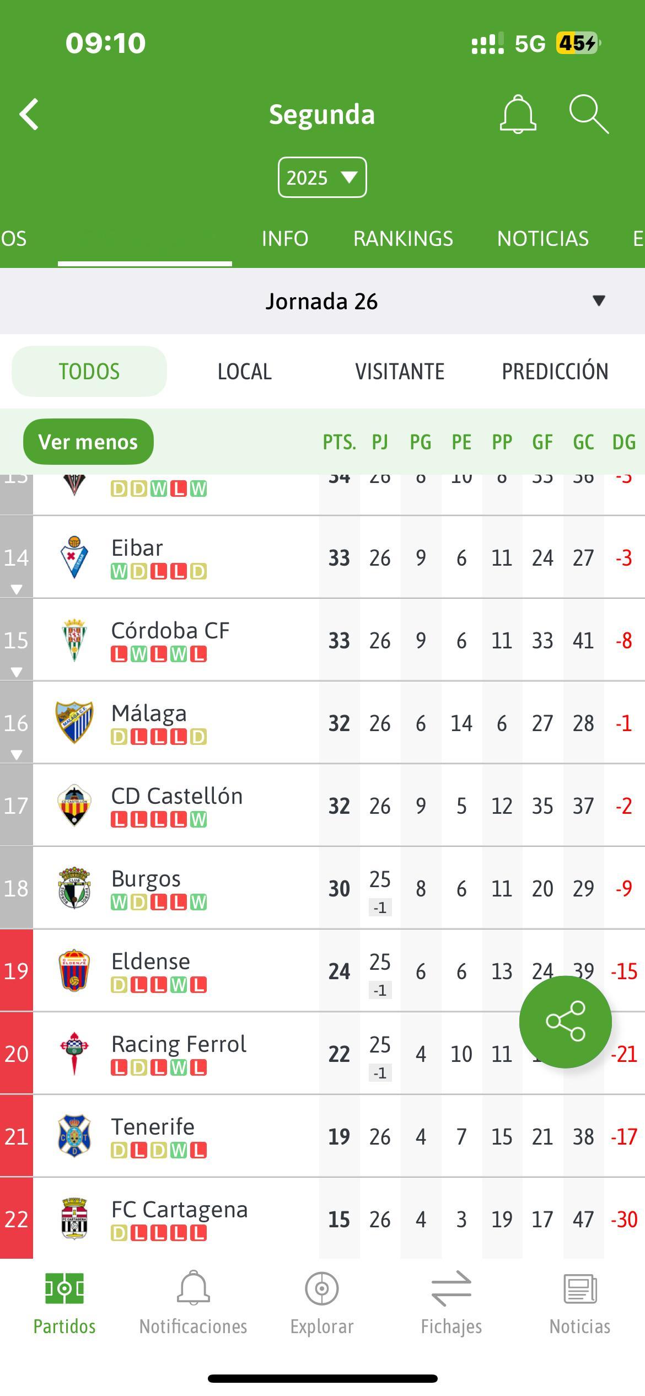Open PREDICCIÓN view
The image size is (645, 1396).
(555, 371)
